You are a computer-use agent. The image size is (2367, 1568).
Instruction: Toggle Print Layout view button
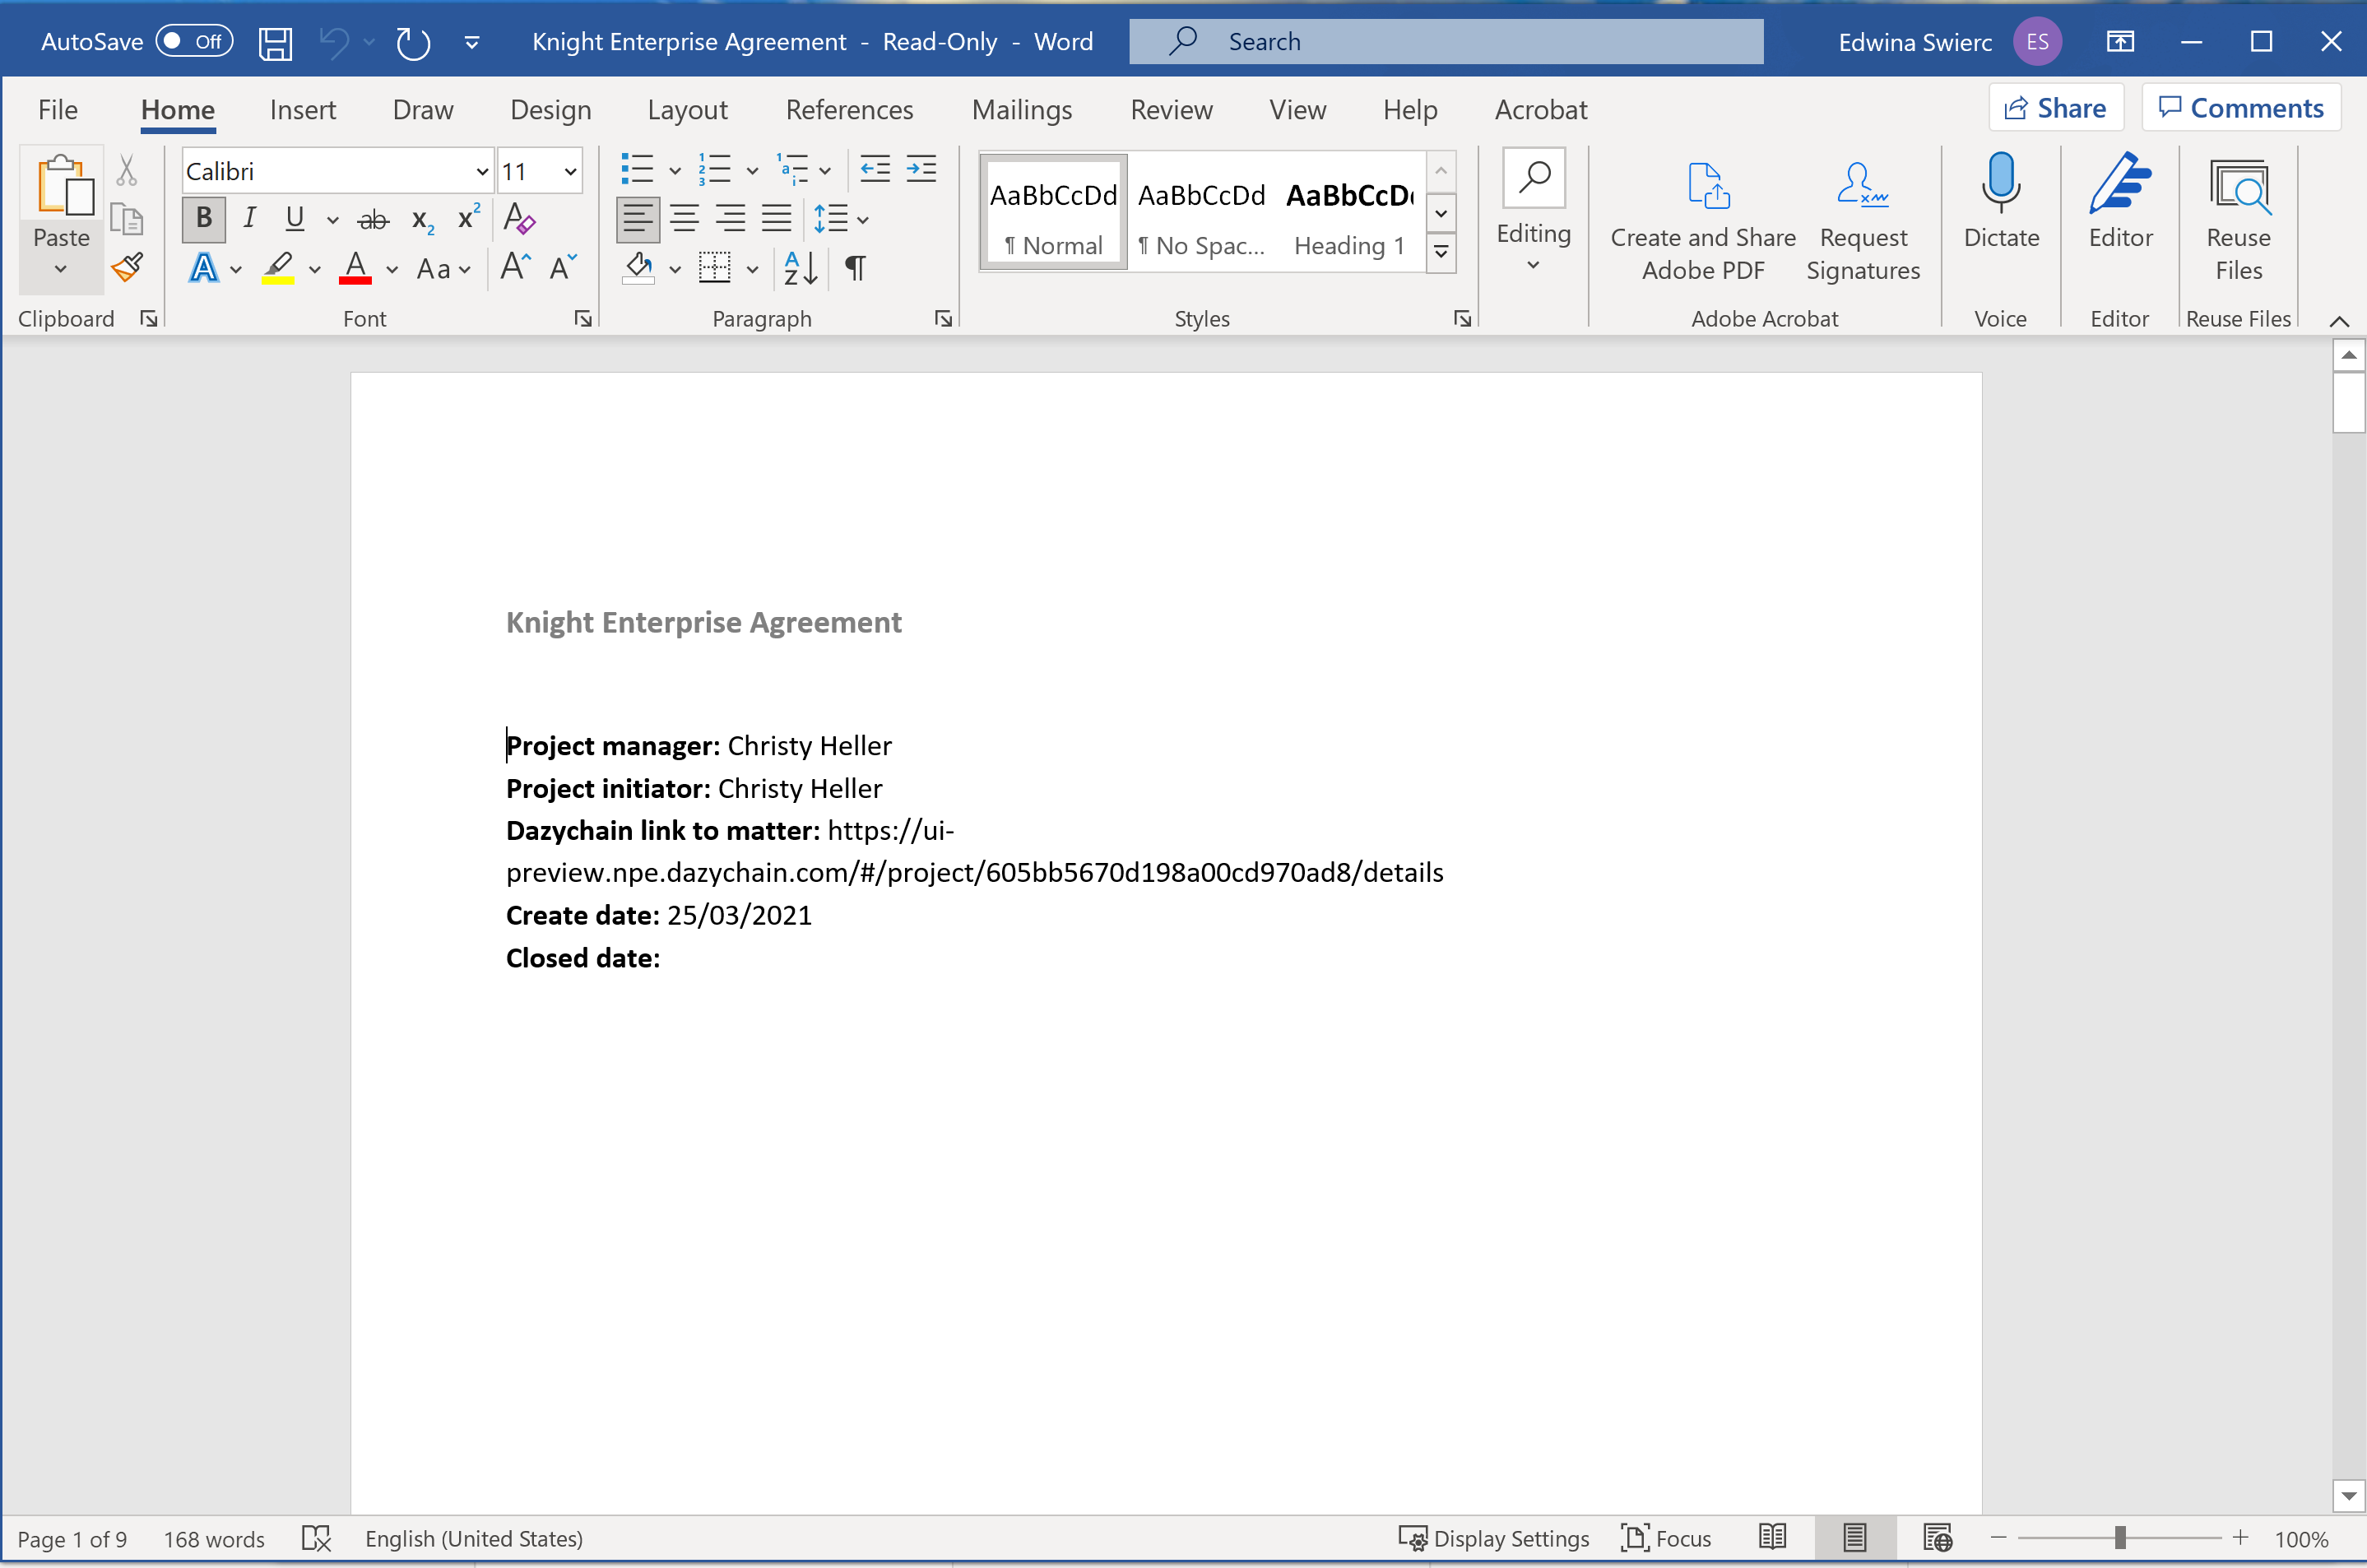pyautogui.click(x=1854, y=1538)
